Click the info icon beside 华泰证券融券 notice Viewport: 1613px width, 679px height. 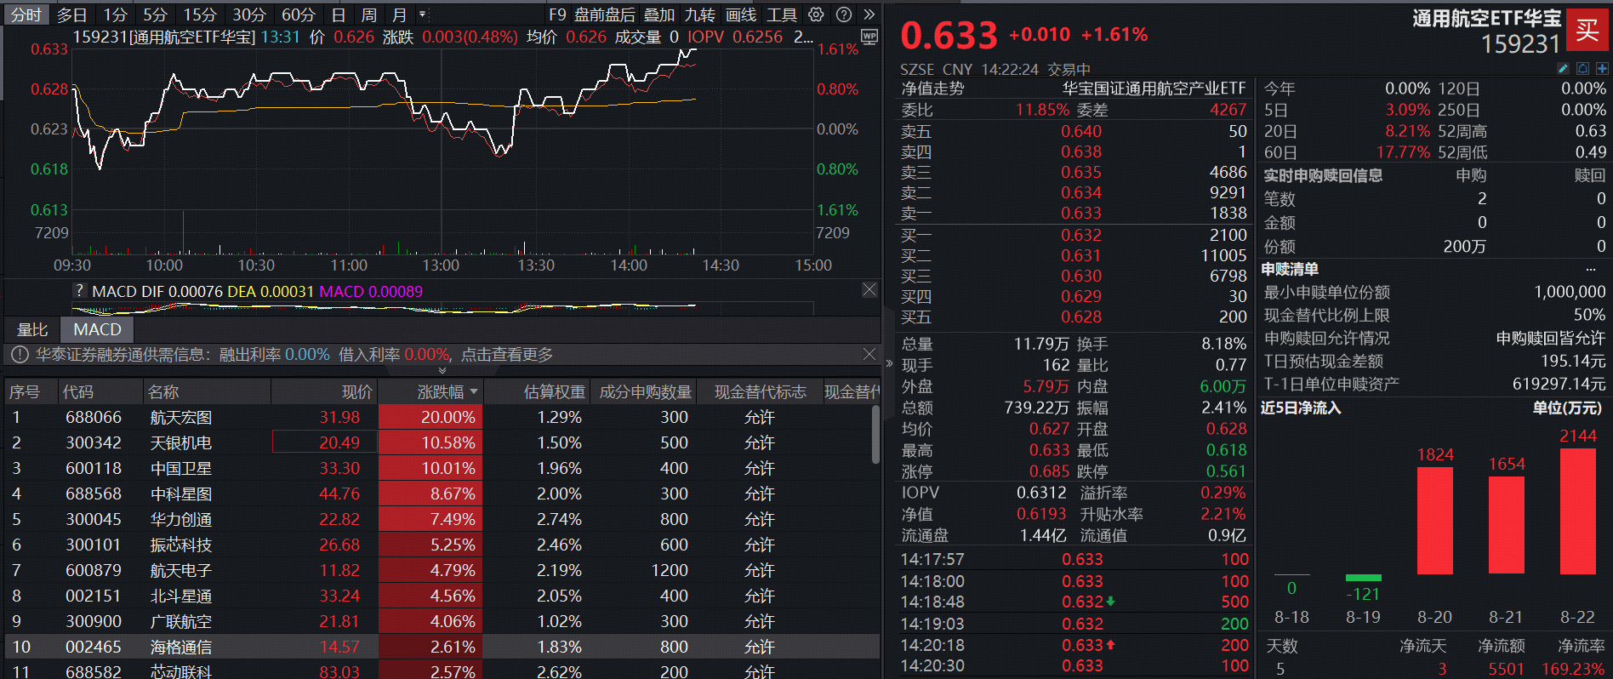click(x=20, y=355)
